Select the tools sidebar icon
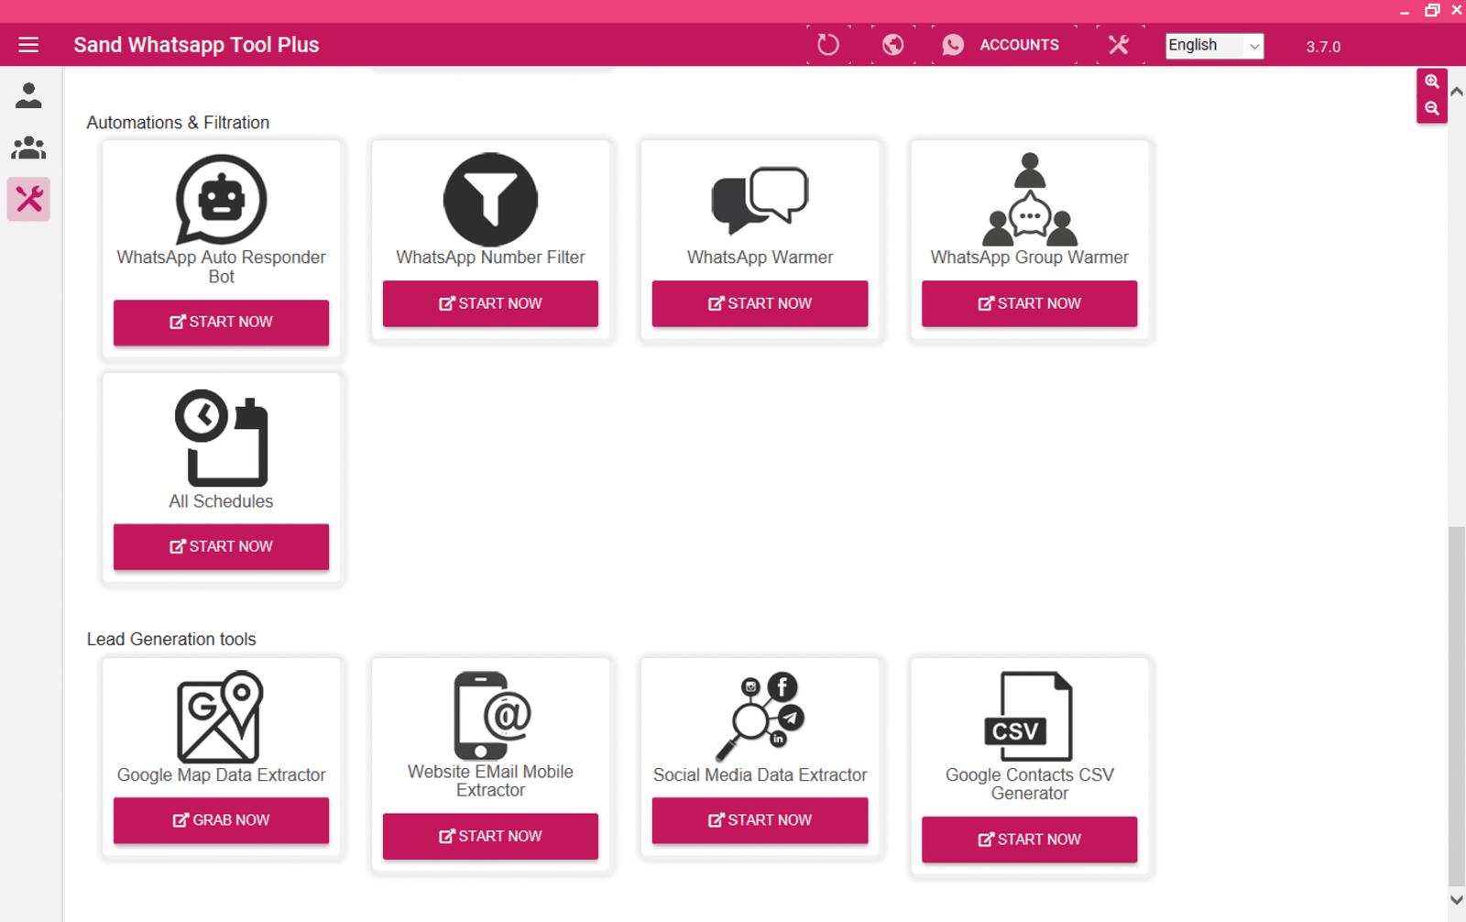Image resolution: width=1466 pixels, height=922 pixels. click(28, 199)
